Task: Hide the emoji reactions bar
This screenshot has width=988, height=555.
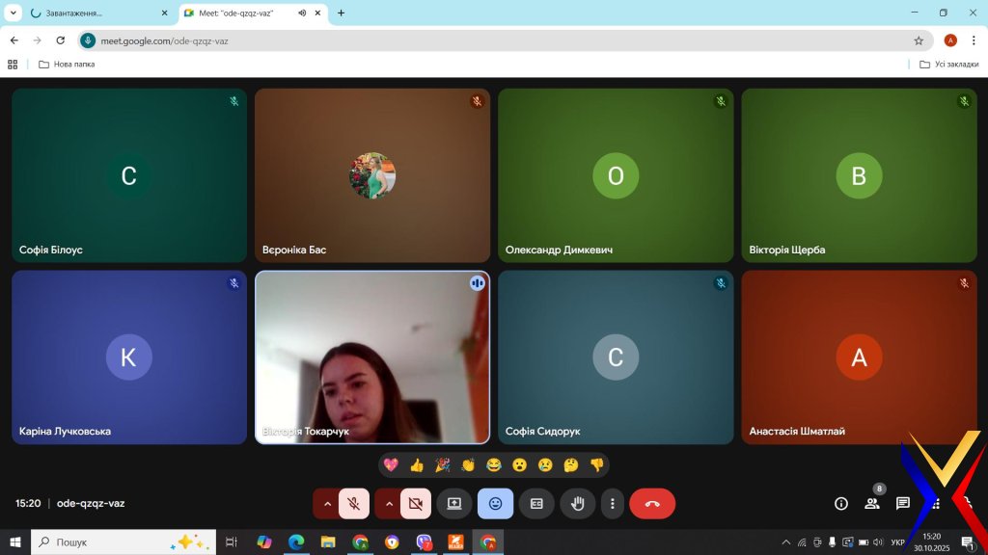Action: 495,503
